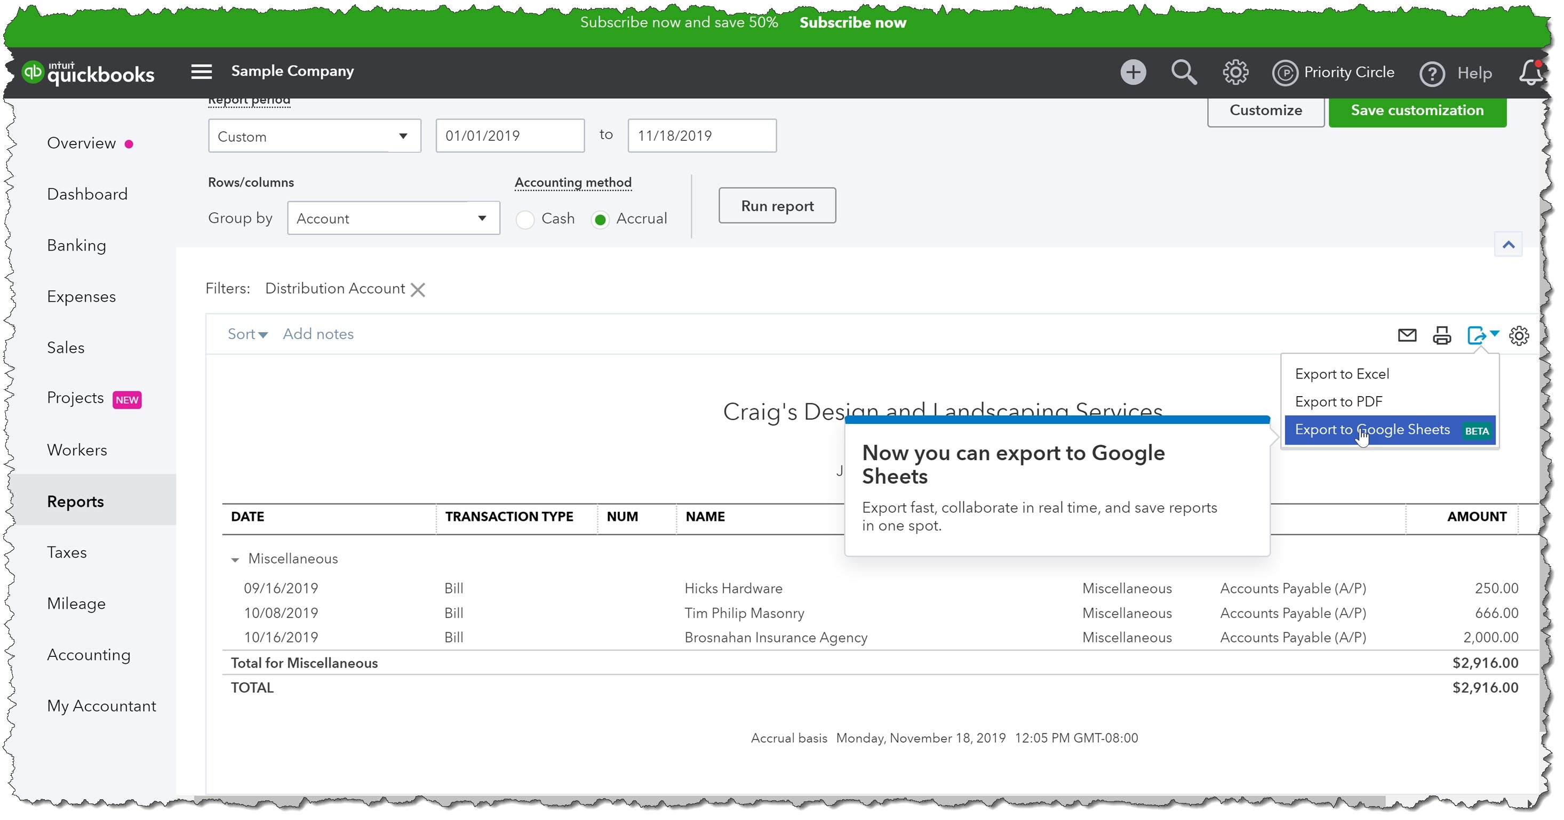
Task: Click Total for Miscellaneous row
Action: 880,663
